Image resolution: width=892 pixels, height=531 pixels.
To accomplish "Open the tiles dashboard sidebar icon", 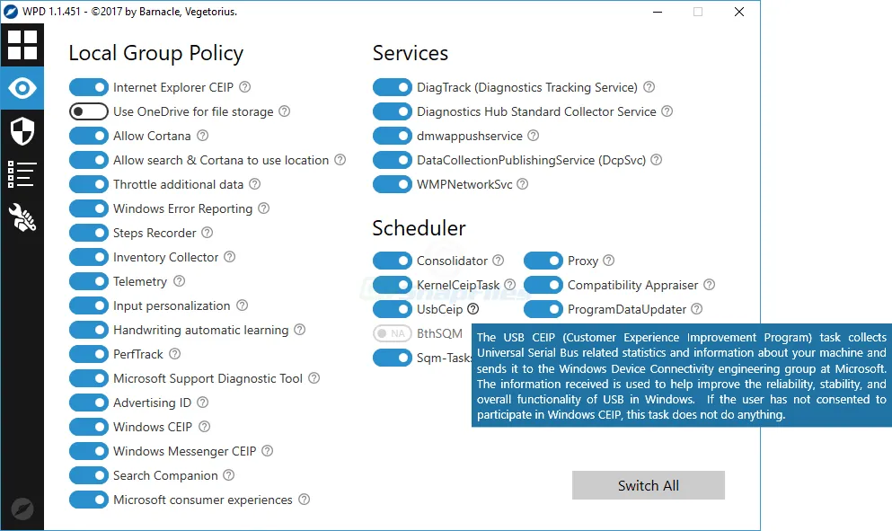I will (x=22, y=45).
